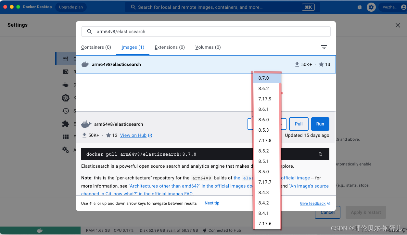407x235 pixels.
Task: Select tag 8.4.3 in dropdown
Action: tap(267, 192)
